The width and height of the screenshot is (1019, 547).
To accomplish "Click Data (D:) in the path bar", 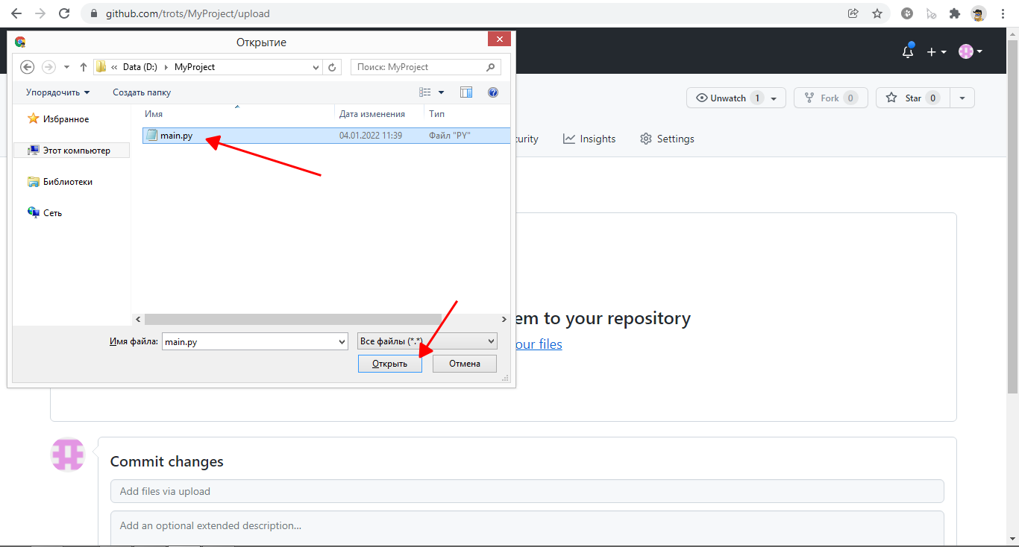I will [139, 67].
